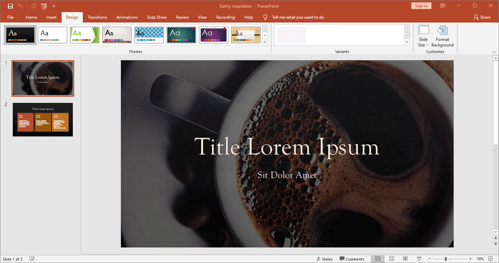
Task: Switch to Slide Sorter view
Action: click(x=392, y=259)
